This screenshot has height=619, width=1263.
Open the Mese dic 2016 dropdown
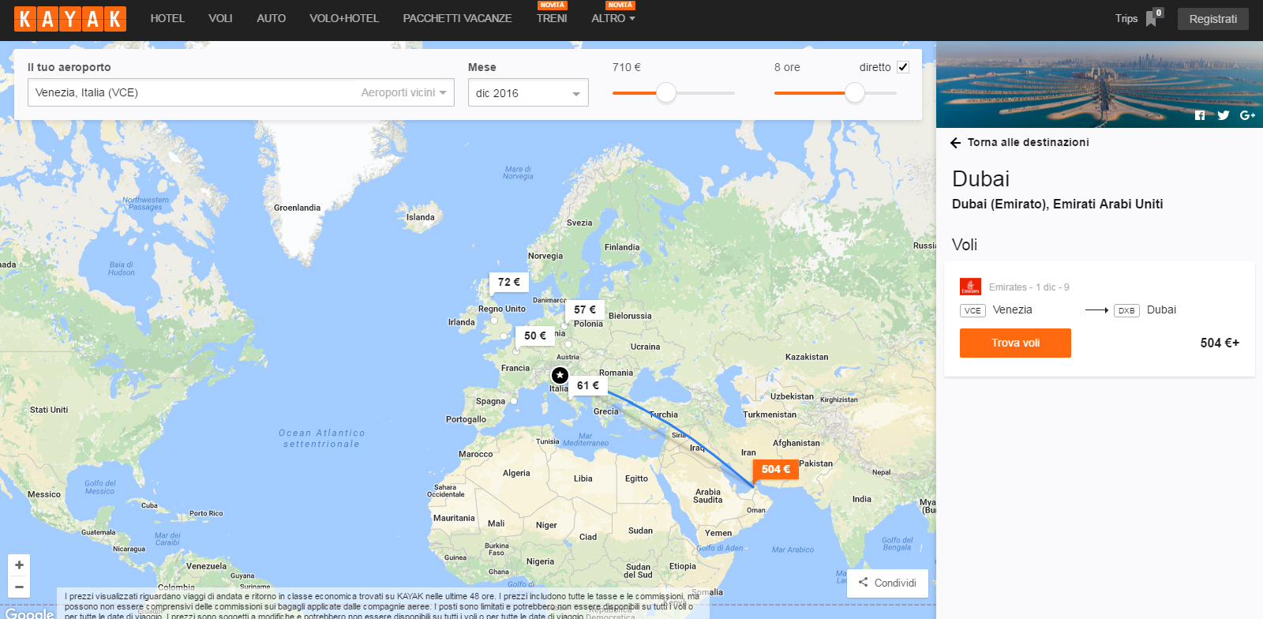click(528, 92)
